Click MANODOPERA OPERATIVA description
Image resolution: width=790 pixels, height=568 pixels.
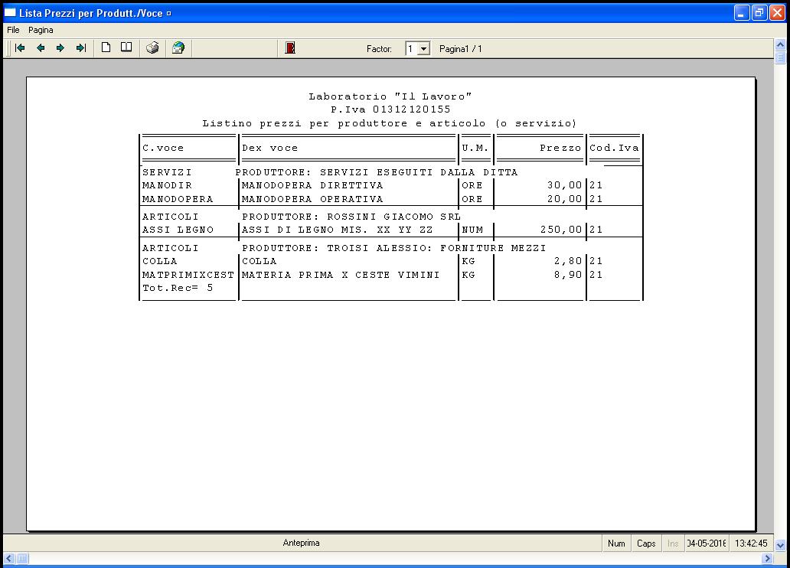(312, 198)
